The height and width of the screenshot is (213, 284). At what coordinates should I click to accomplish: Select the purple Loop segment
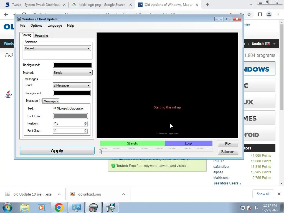pos(188,143)
